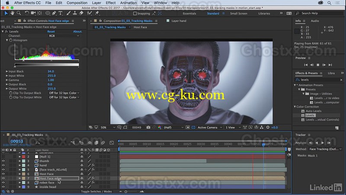The image size is (346, 195).
Task: Toggle Histogram stopwatch
Action: pos(10,40)
